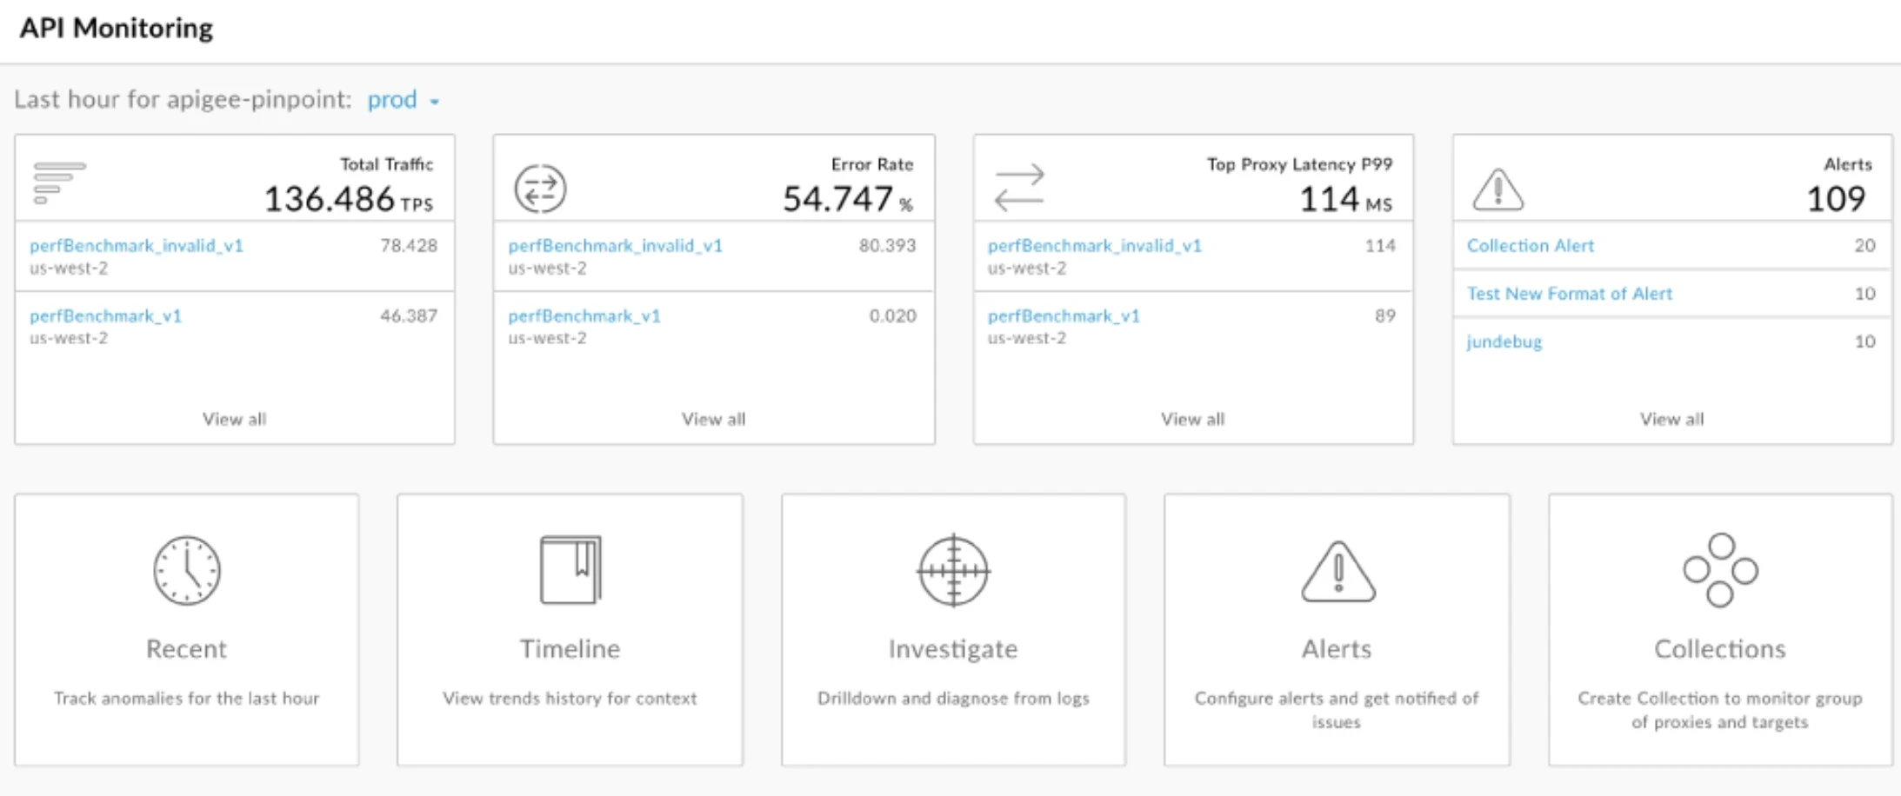This screenshot has width=1901, height=796.
Task: View all in Alerts card
Action: click(x=1672, y=419)
